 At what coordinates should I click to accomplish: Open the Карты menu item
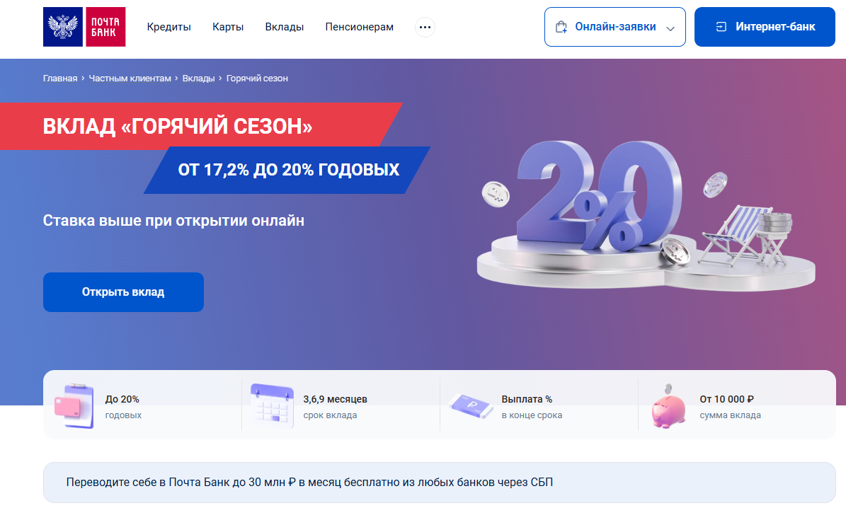coord(228,27)
